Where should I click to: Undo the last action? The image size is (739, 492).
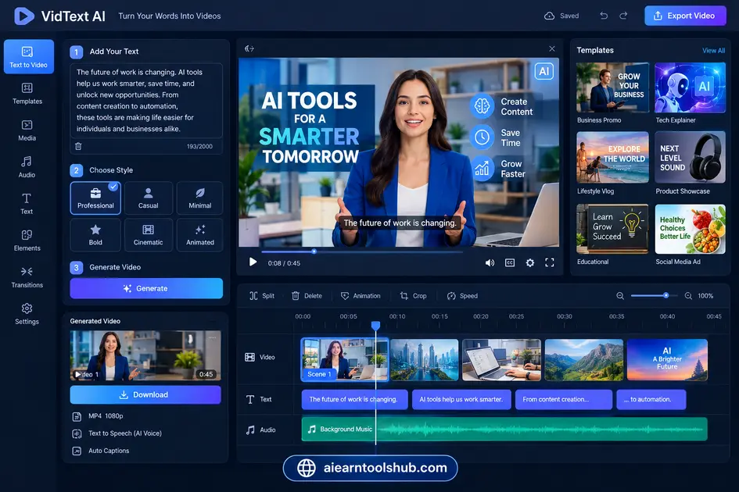pos(604,16)
